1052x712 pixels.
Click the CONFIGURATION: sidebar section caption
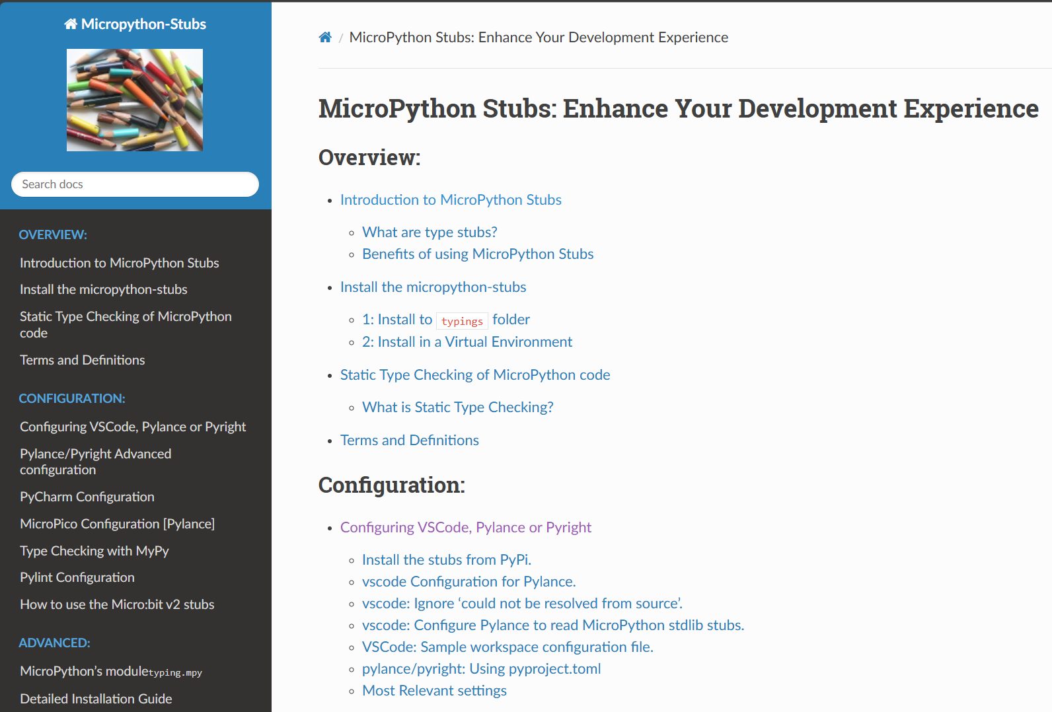click(72, 399)
